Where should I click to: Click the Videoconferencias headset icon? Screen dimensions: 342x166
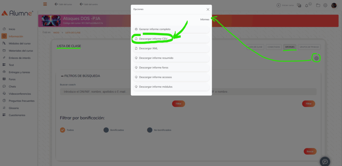[x=4, y=94]
